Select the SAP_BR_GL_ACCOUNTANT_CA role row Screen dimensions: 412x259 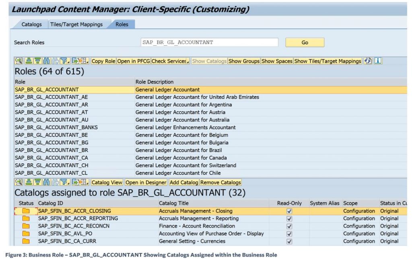pos(210,158)
